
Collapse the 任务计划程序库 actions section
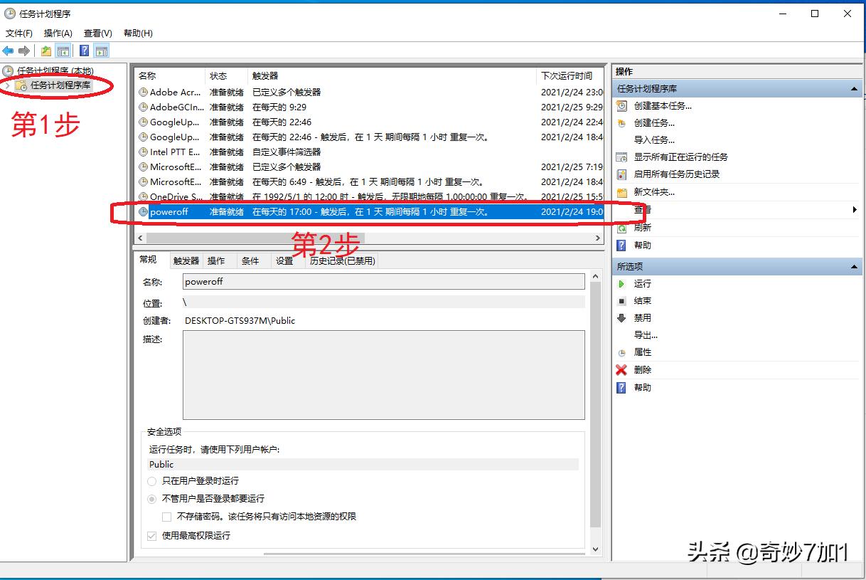(854, 88)
